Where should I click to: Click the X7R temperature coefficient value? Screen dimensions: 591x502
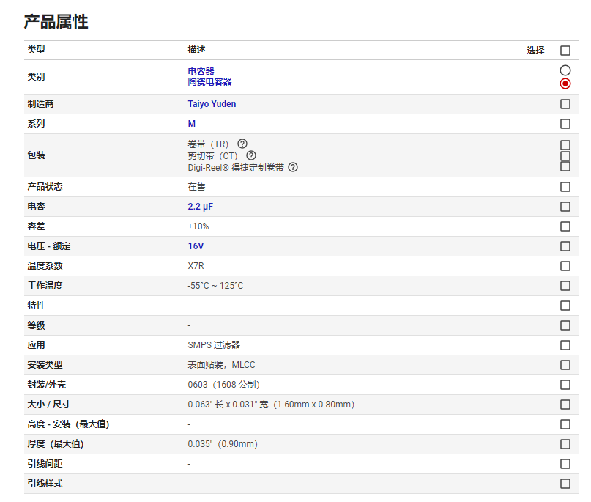(196, 266)
